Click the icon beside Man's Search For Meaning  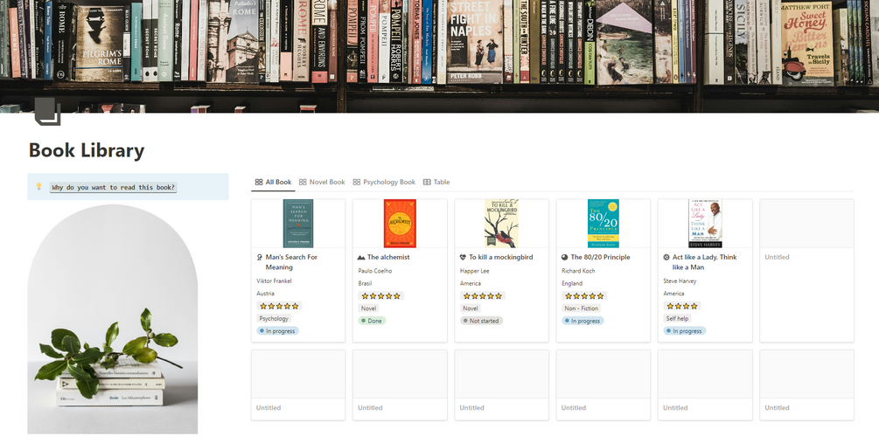coord(260,258)
